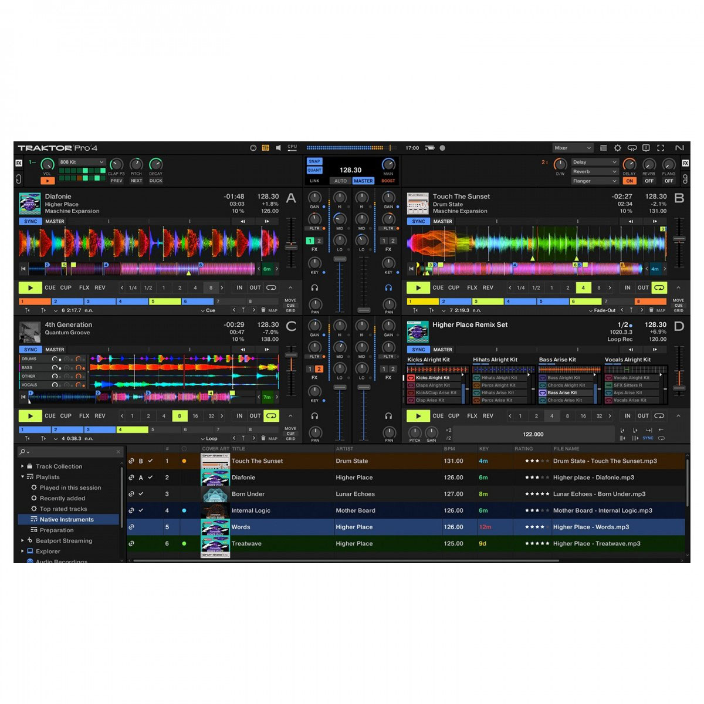Enable SNAP mode in the master panel
Screen dimensions: 704x704
coord(314,161)
